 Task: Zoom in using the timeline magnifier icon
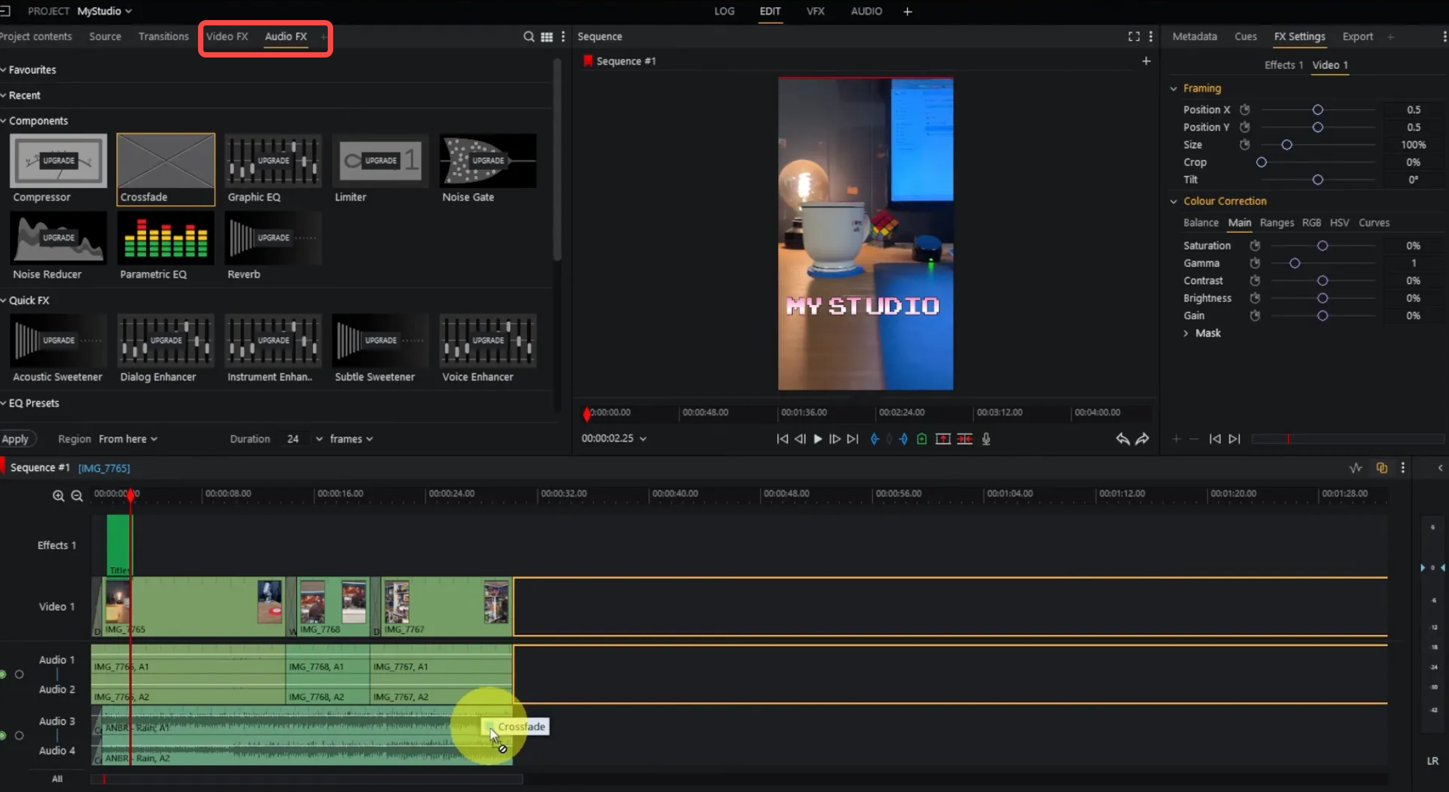click(x=58, y=496)
